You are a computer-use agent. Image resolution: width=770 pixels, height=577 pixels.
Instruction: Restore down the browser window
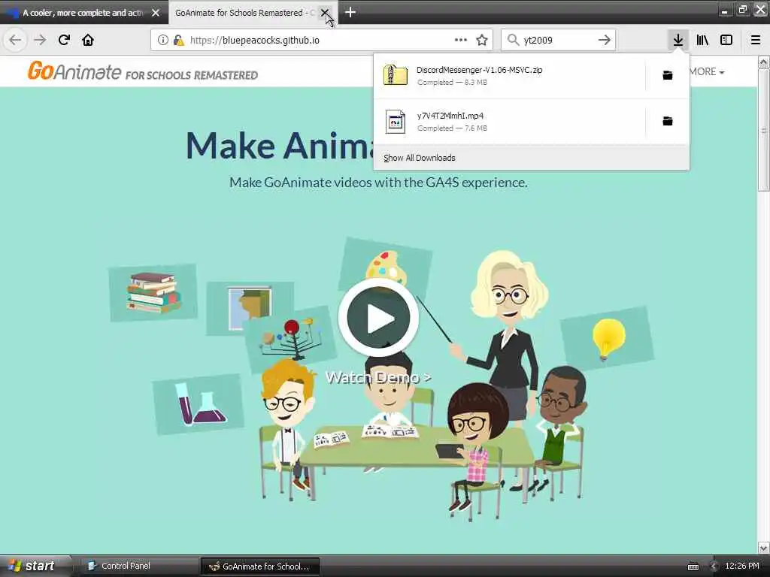tap(742, 10)
